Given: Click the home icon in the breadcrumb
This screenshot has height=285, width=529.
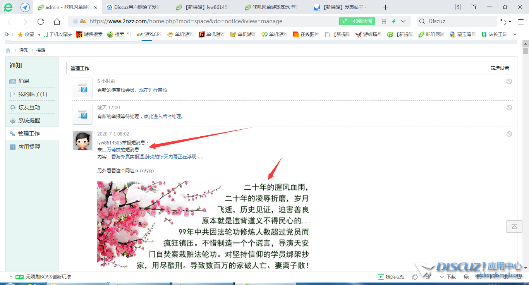Looking at the screenshot, I should [x=8, y=50].
